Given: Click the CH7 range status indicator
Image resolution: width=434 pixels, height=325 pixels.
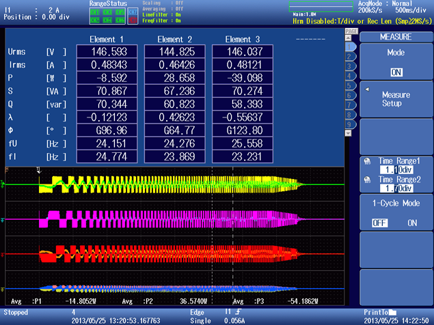Looking at the screenshot, I should coord(133,12).
